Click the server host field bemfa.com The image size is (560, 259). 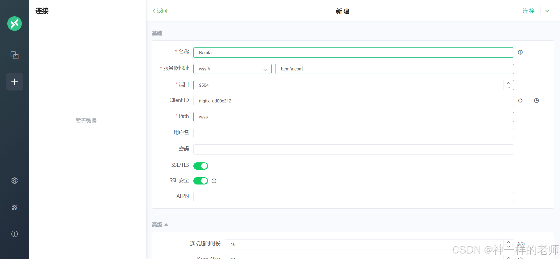click(x=395, y=69)
